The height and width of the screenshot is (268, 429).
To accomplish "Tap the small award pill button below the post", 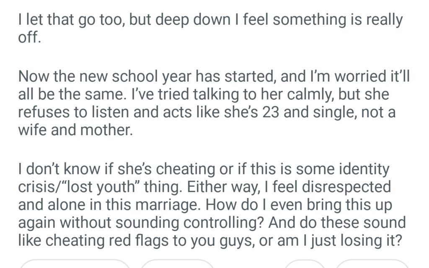I will 305,264.
